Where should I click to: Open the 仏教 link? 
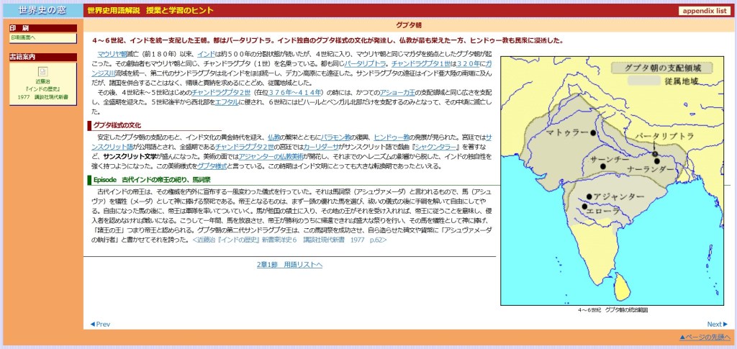click(x=274, y=136)
